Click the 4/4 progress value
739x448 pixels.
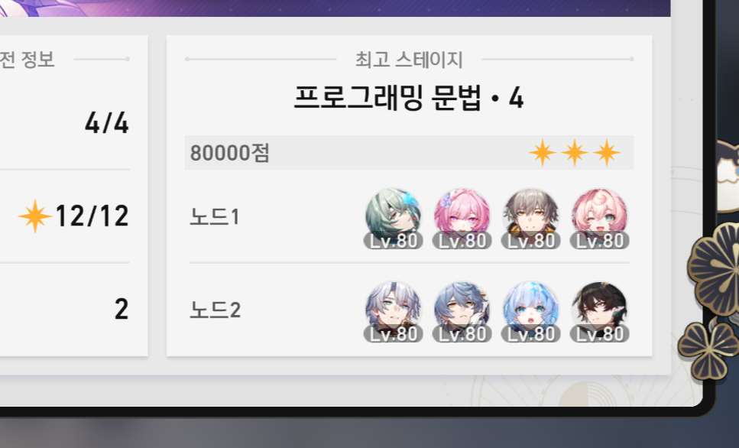pos(107,123)
